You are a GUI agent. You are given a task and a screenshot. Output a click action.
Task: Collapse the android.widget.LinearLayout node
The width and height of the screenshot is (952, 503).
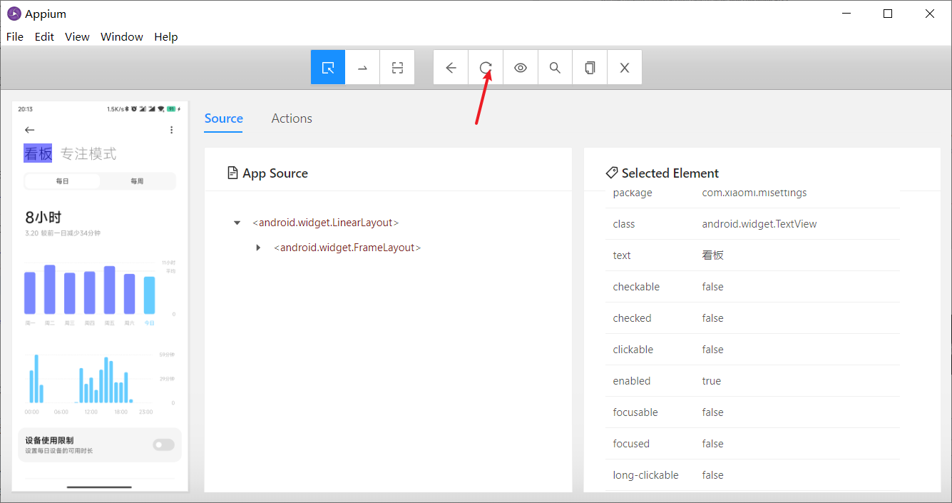click(237, 223)
